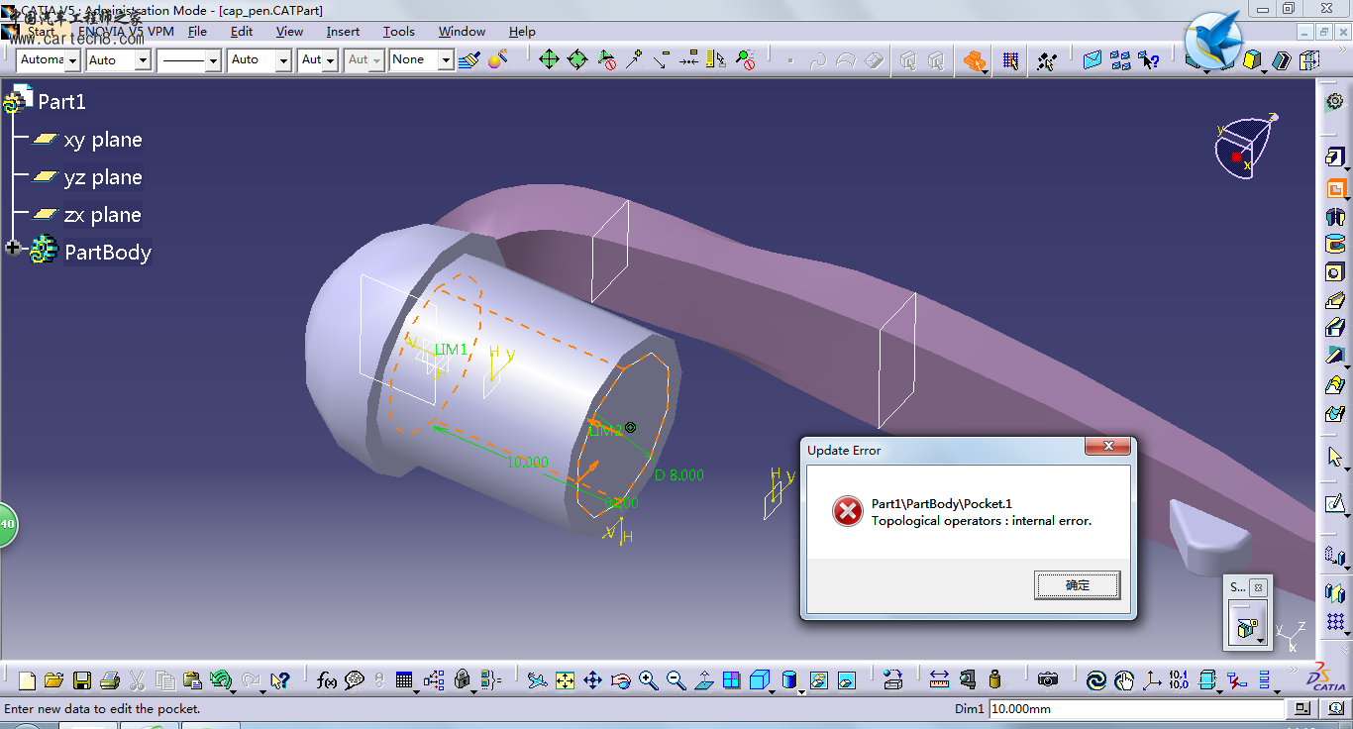
Task: Click the 确定 button in Update Error
Action: click(1078, 585)
